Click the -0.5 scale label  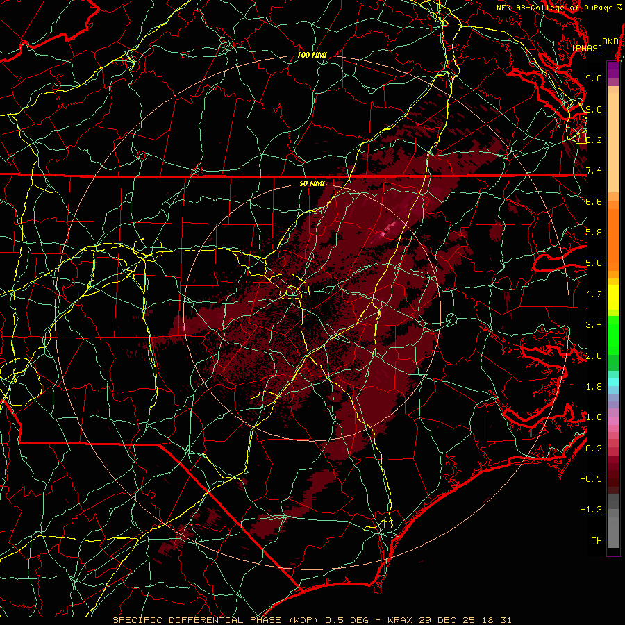pyautogui.click(x=591, y=479)
